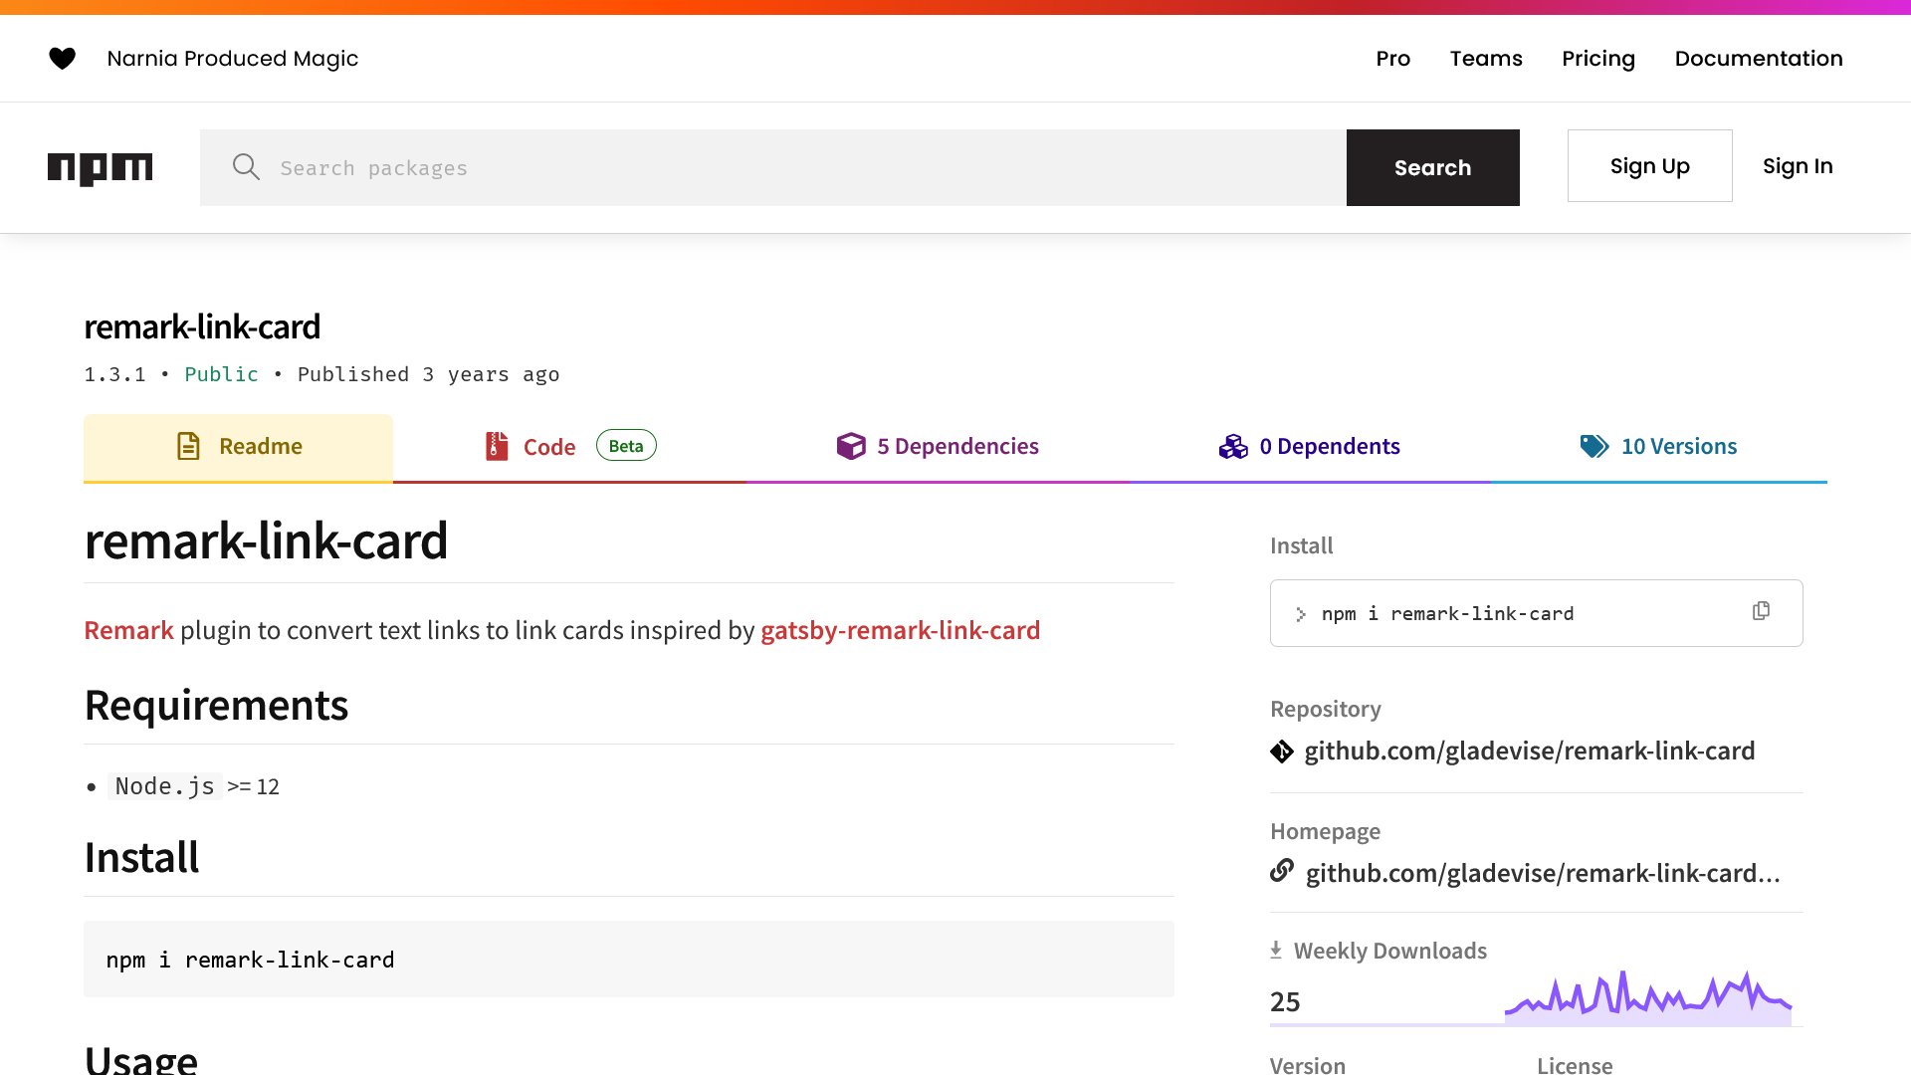Click the Requirements heading
1911x1075 pixels.
[216, 706]
